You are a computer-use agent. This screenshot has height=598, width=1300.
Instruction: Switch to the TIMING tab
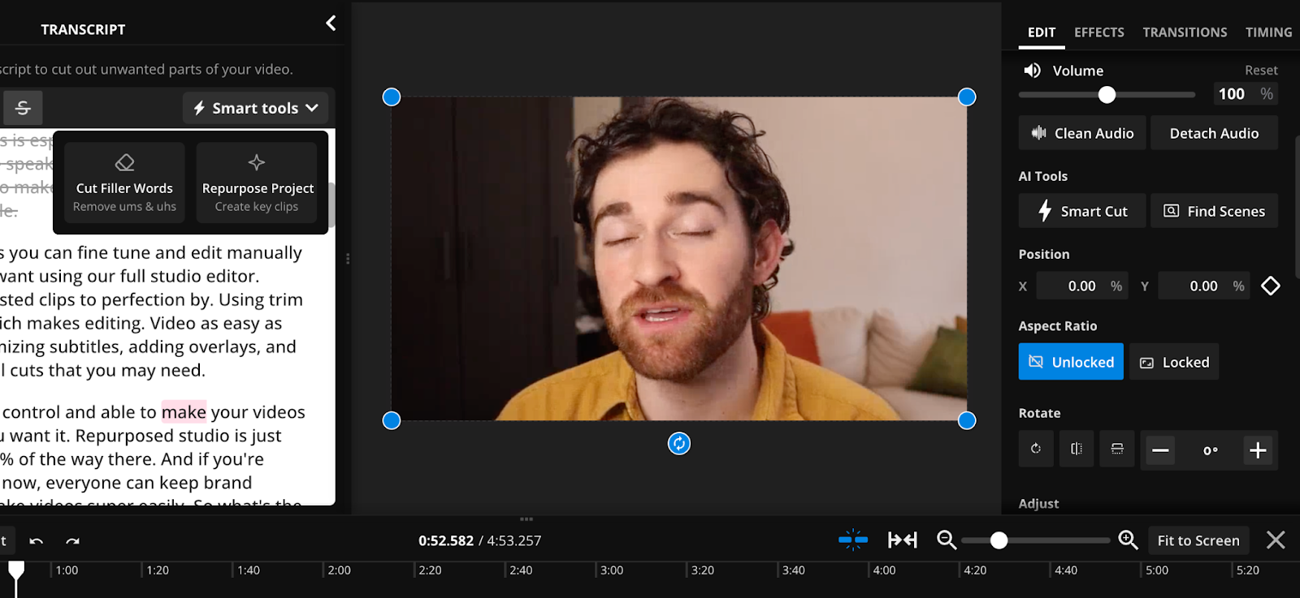(1268, 32)
